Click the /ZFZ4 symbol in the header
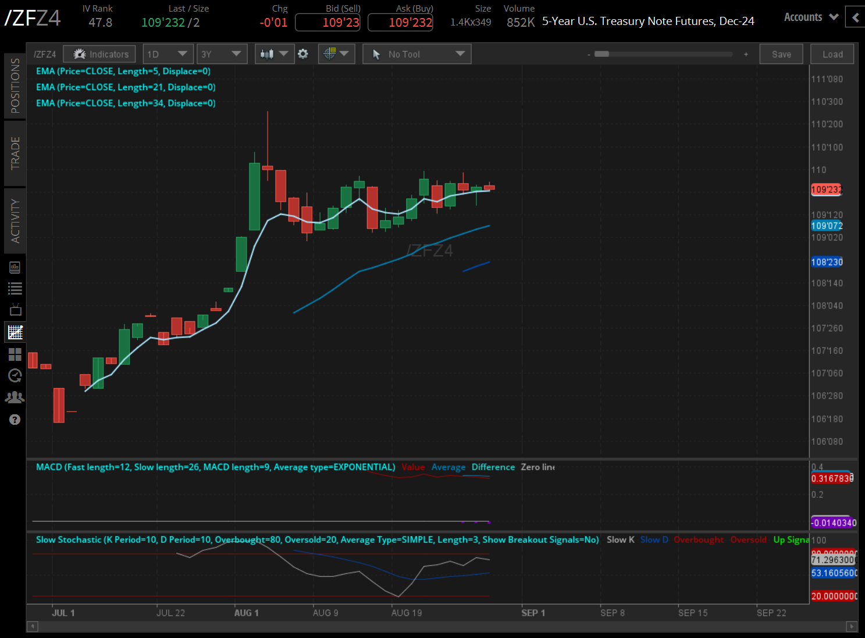 [x=33, y=18]
